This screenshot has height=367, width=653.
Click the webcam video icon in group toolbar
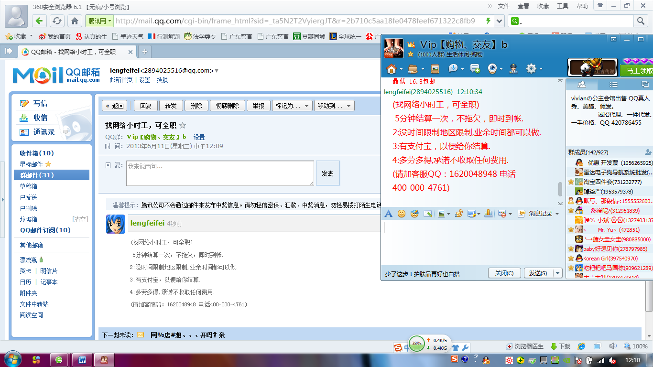tap(492, 68)
